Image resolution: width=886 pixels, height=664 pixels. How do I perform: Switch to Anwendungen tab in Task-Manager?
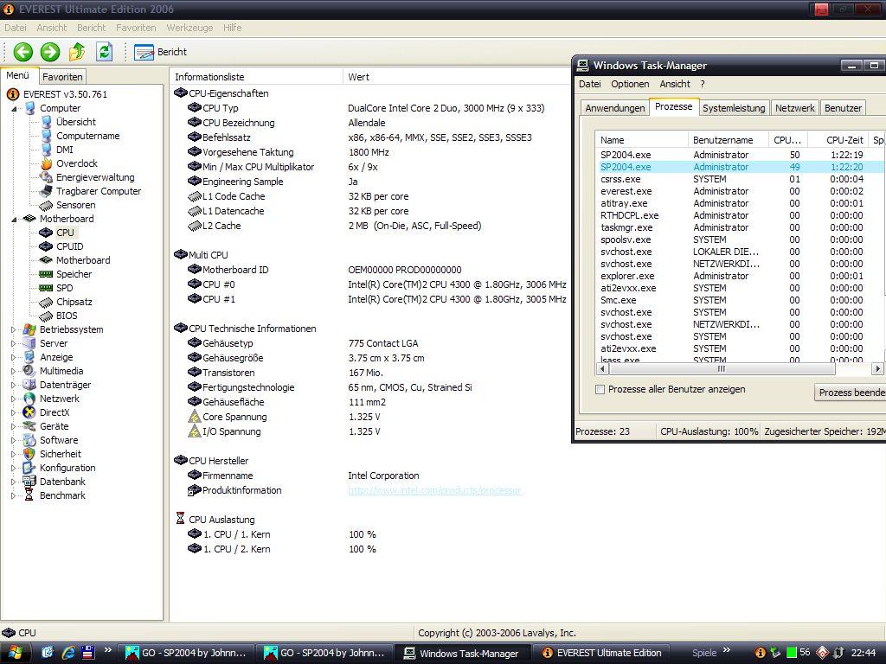point(615,108)
